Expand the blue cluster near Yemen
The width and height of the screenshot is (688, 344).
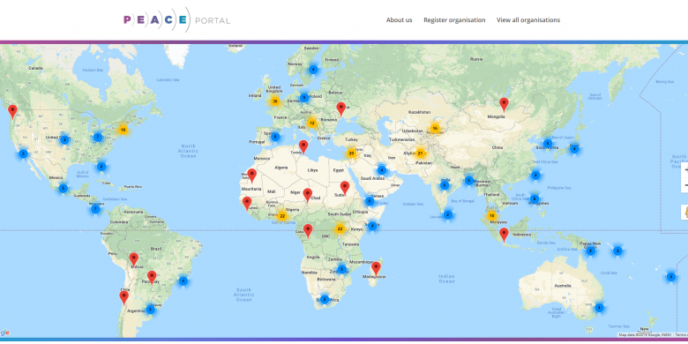(x=370, y=201)
